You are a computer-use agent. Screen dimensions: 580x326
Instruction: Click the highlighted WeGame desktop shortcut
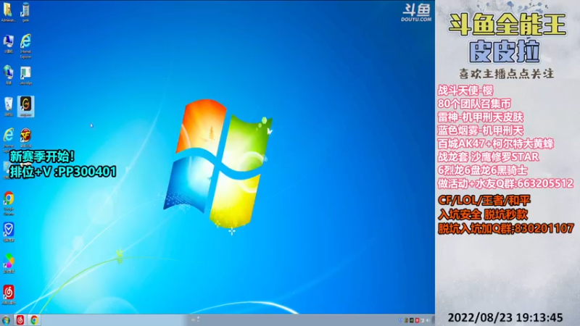click(x=26, y=106)
